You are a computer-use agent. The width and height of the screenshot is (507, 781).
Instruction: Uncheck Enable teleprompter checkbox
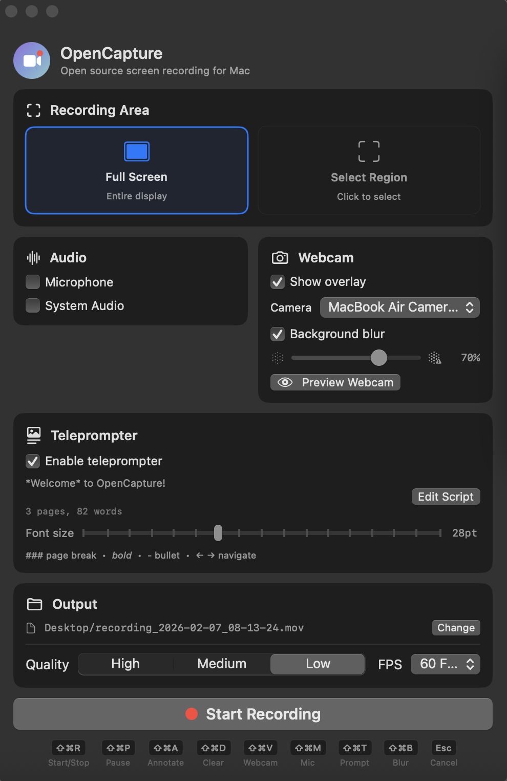33,461
